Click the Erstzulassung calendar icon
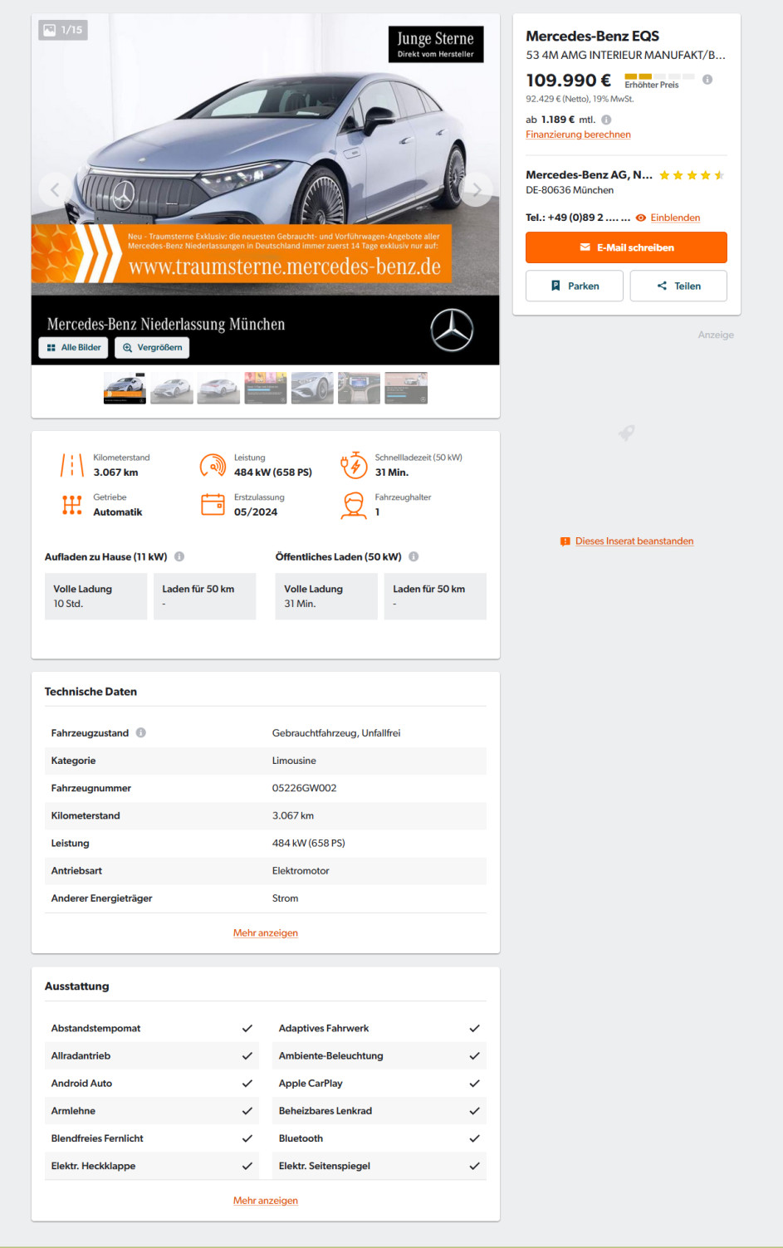 click(x=213, y=505)
